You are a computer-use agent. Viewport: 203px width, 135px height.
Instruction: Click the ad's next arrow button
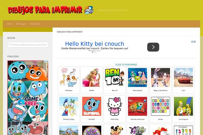(x=153, y=47)
